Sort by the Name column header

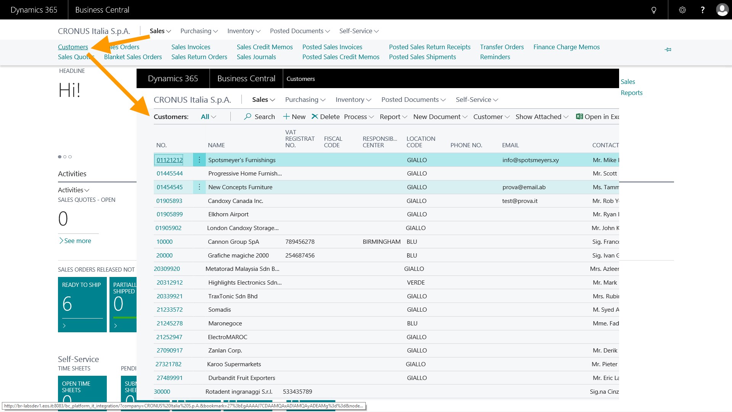click(x=216, y=145)
